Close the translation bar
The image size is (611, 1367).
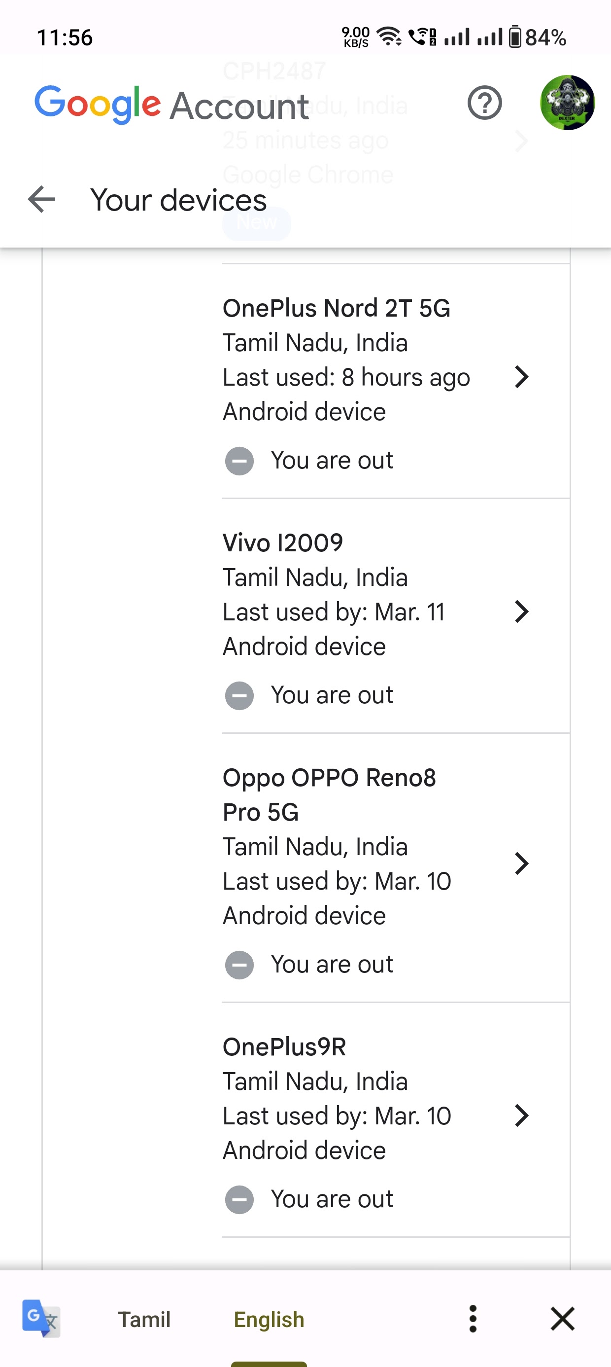point(562,1319)
